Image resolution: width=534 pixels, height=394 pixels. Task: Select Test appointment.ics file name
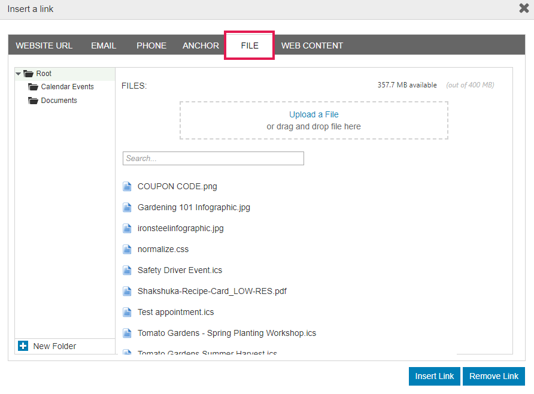coord(176,313)
